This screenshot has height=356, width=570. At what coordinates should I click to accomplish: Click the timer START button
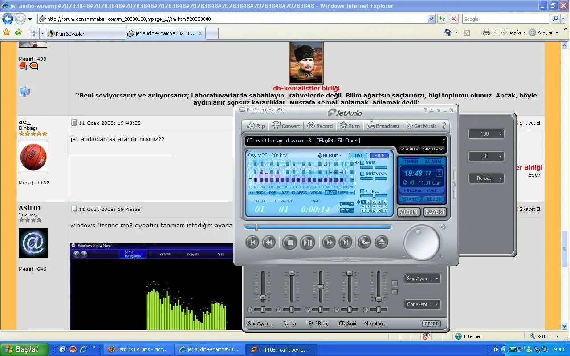[x=410, y=199]
